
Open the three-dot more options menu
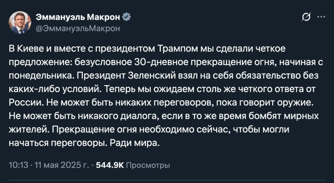point(321,17)
